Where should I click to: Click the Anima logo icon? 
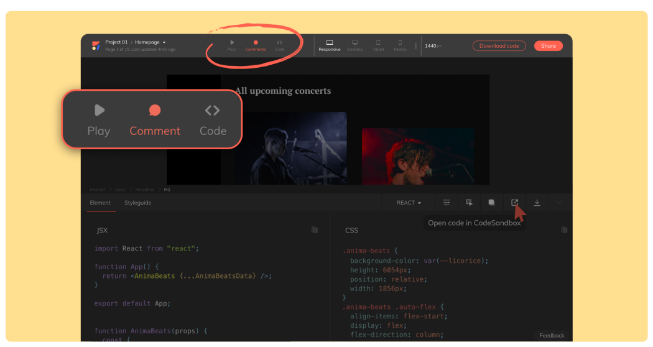tap(95, 45)
